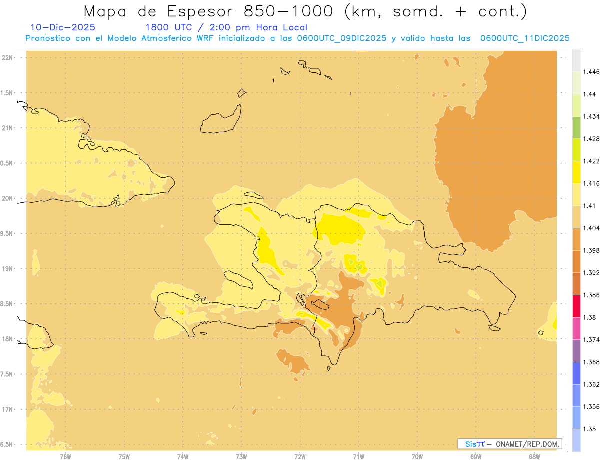Click the "73W" longitude axis label
The width and height of the screenshot is (600, 463).
[241, 456]
